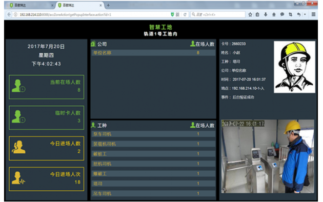The height and width of the screenshot is (202, 323).
Task: Select the 吊车司机 row
Action: point(153,193)
